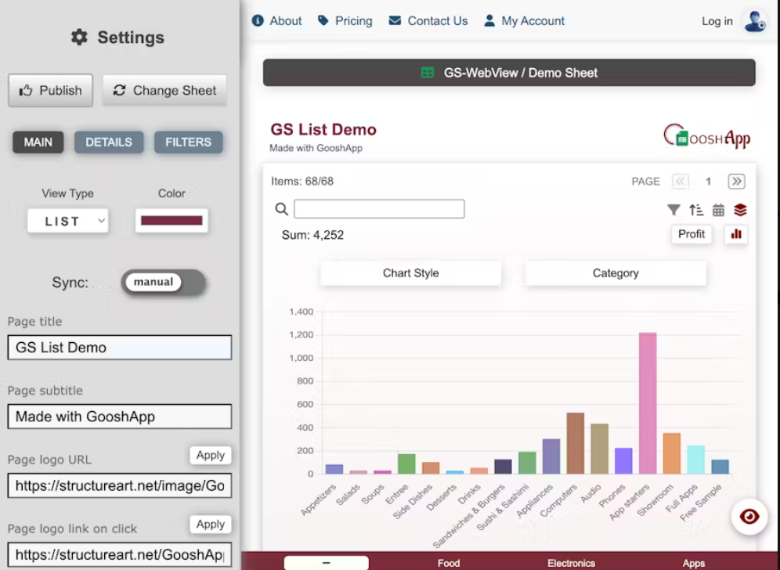Click the user avatar icon
This screenshot has height=570, width=780.
[755, 21]
